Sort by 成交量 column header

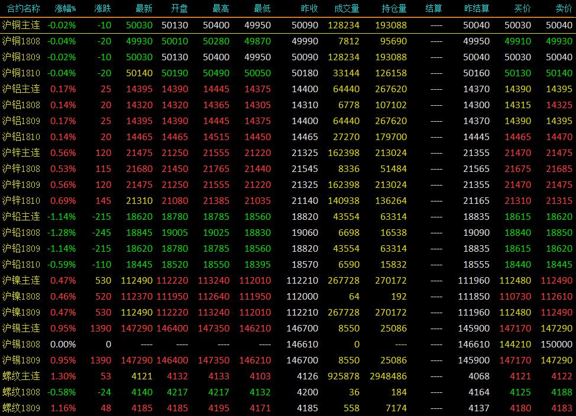click(x=347, y=8)
